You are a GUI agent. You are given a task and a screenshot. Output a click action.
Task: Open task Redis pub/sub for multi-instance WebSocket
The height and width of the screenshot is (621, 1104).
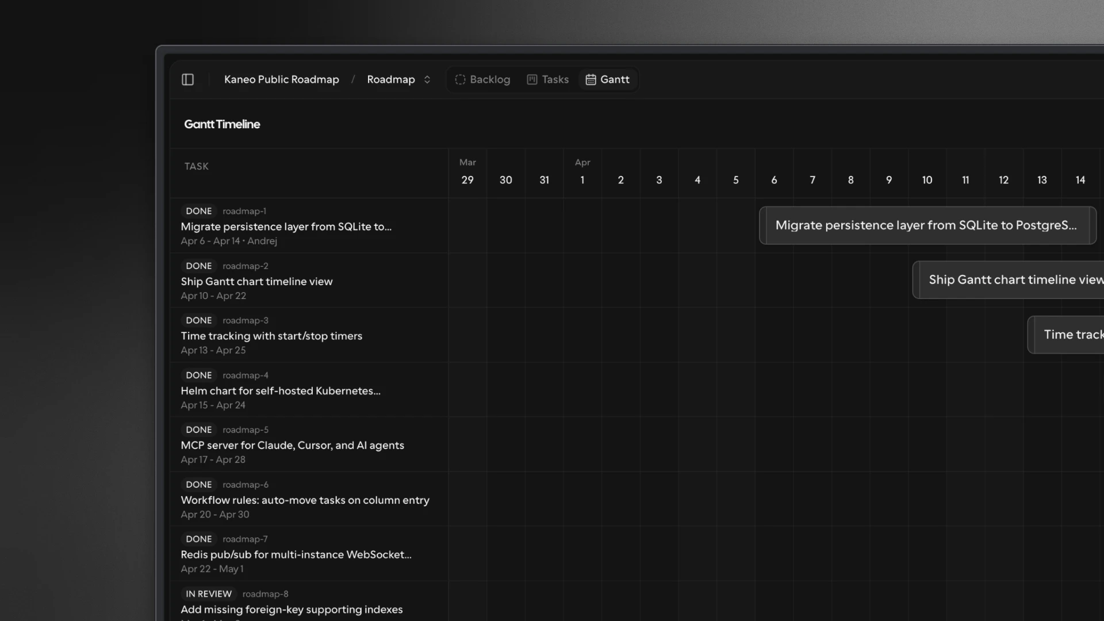point(296,554)
